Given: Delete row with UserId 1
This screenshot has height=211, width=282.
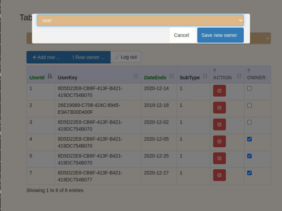Looking at the screenshot, I should click(219, 91).
